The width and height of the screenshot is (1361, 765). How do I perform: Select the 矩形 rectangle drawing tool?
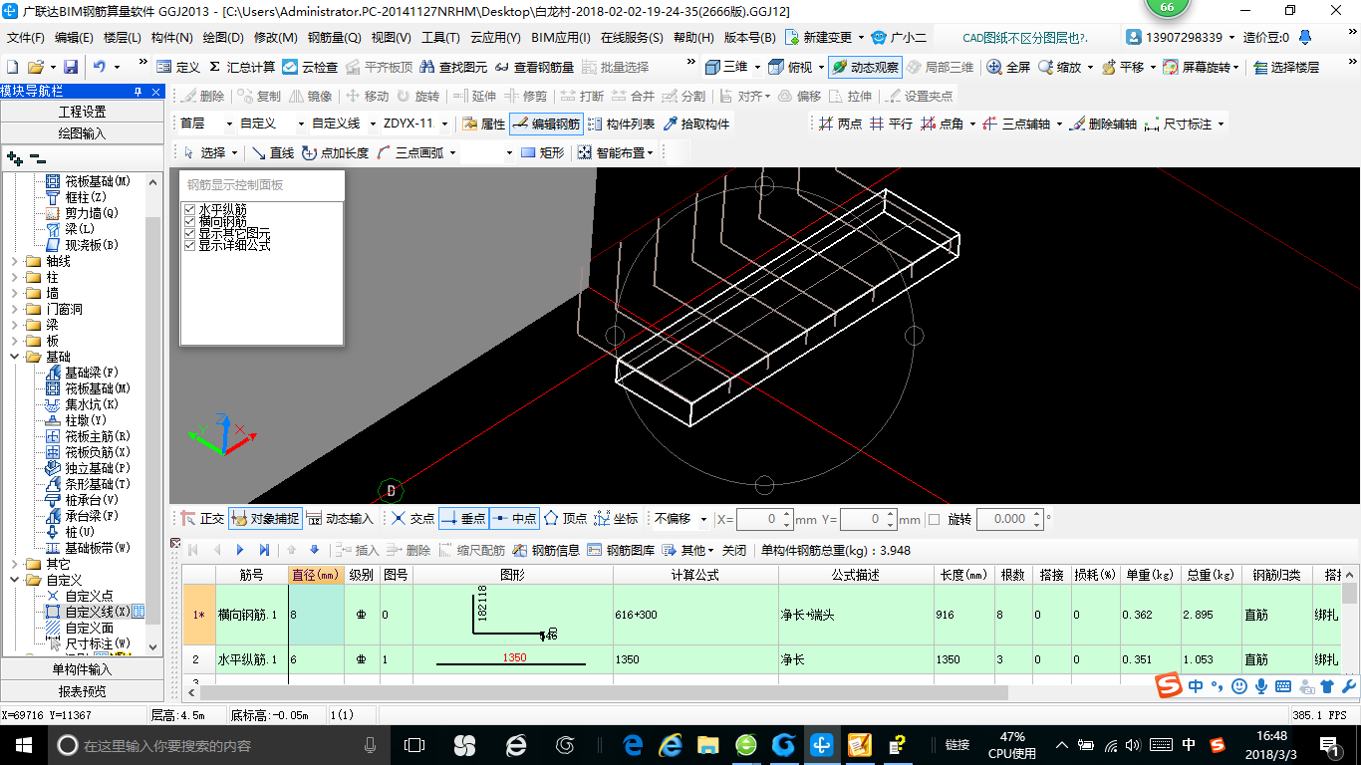[x=542, y=152]
